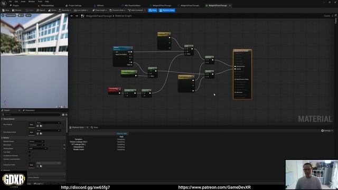Open the Help menu
The width and height of the screenshot is (338, 190).
tap(47, 2)
